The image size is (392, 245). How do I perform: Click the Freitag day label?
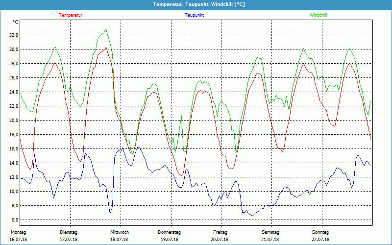(220, 232)
